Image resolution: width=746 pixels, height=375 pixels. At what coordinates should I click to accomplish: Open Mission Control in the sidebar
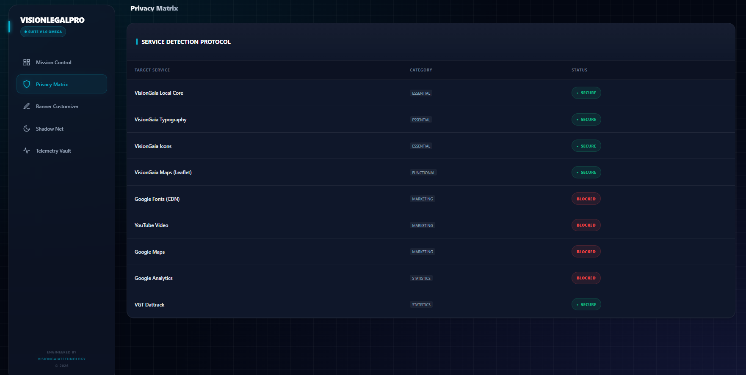(62, 62)
